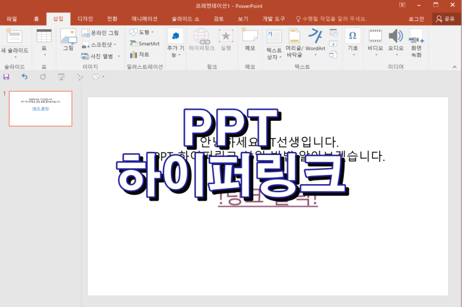The height and width of the screenshot is (307, 462).
Task: Select slide 1 thumbnail in the panel
Action: [40, 109]
